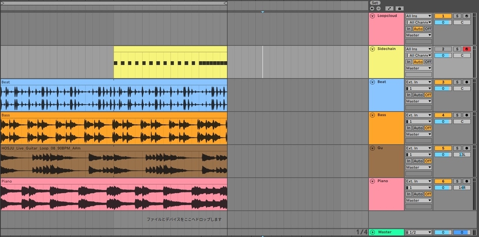Click Bass track pan C control
This screenshot has height=237, width=479.
click(x=462, y=121)
